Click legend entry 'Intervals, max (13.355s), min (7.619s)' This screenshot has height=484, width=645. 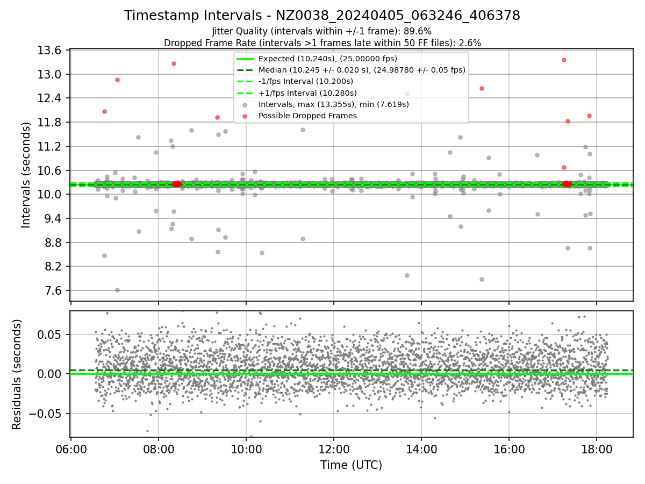click(x=334, y=104)
